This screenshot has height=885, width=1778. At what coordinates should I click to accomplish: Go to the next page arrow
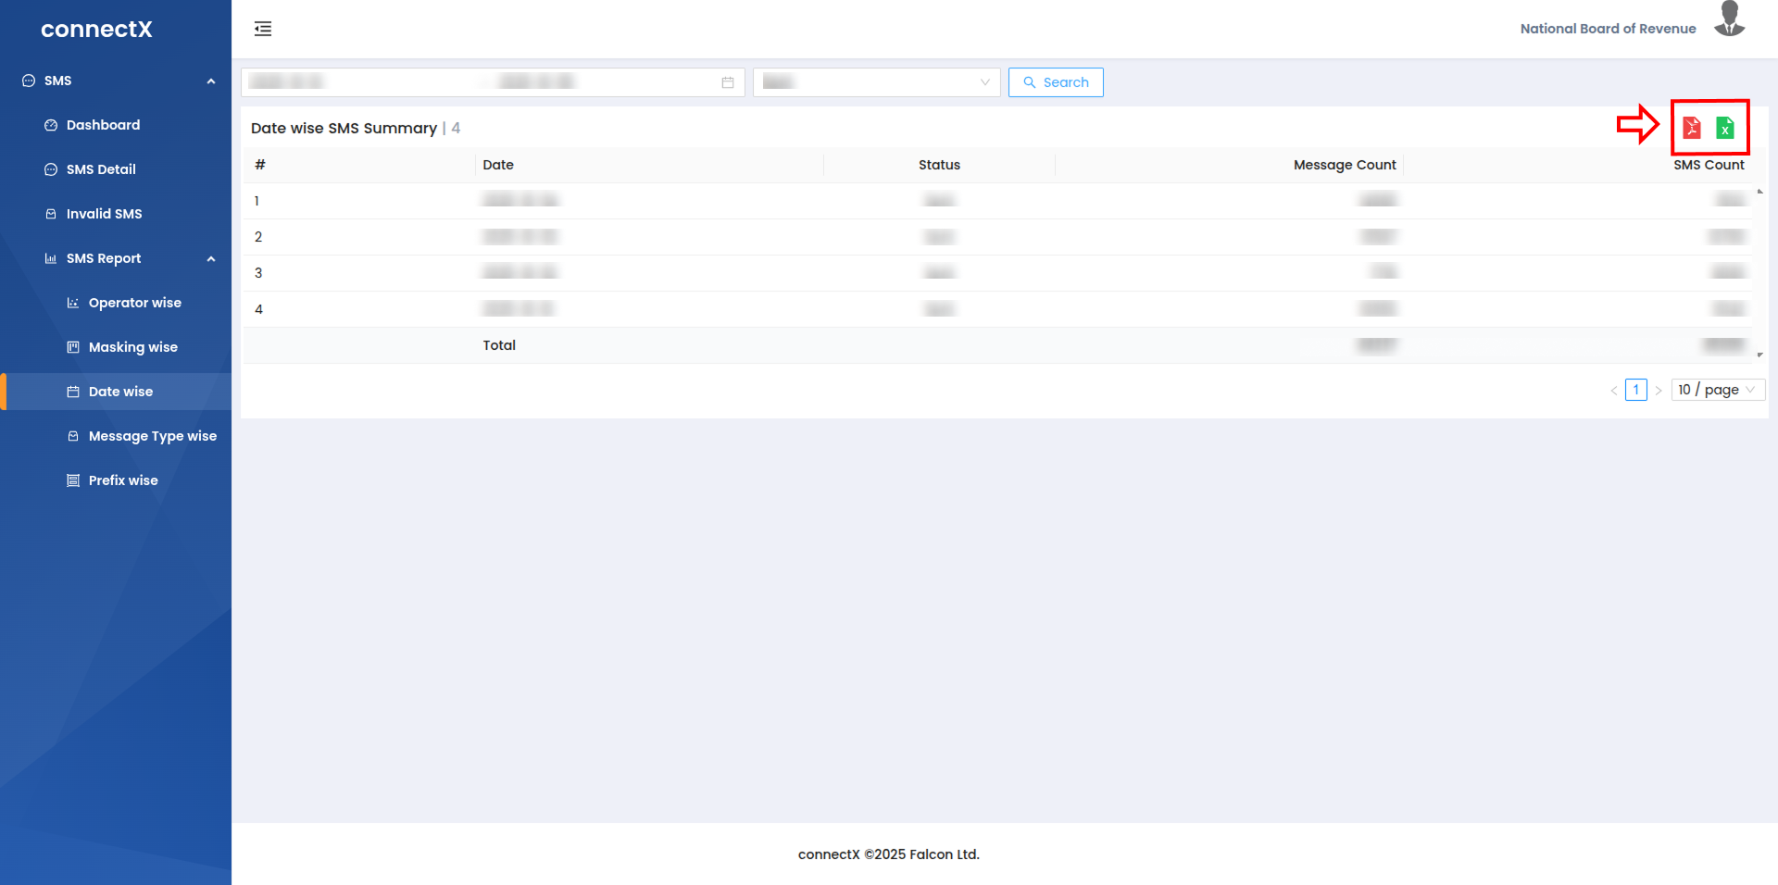[x=1659, y=391]
